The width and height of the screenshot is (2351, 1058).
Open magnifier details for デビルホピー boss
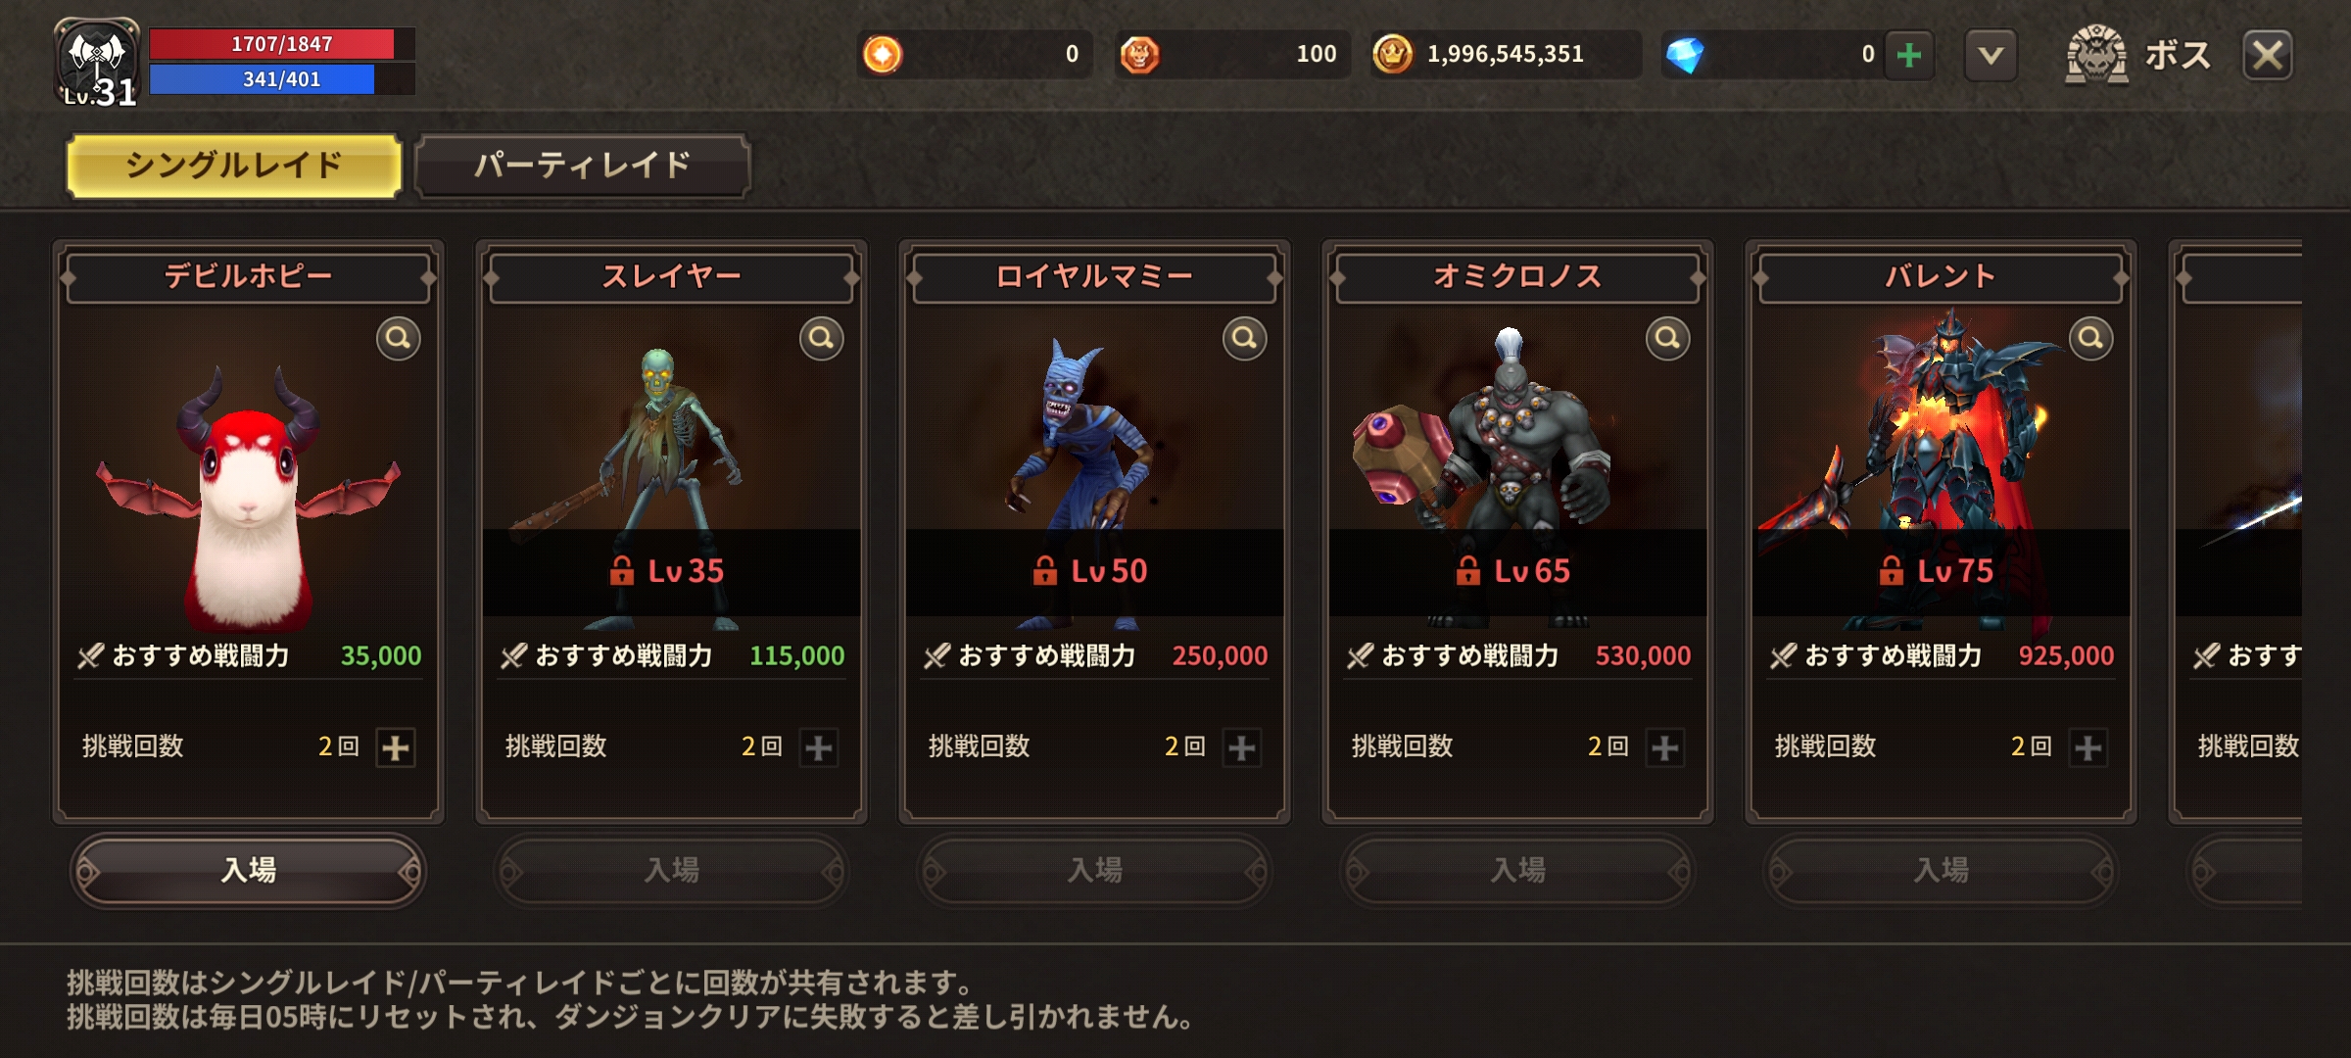pos(398,339)
